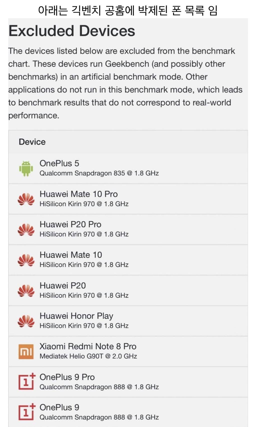
Task: Open the OnePlus 5 device link
Action: tap(59, 163)
